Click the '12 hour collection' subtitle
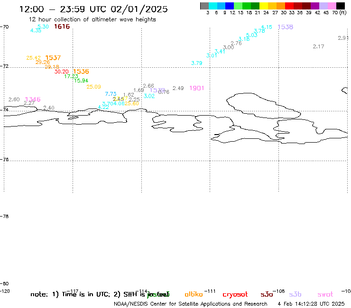Image resolution: width=351 pixels, height=308 pixels. click(92, 19)
